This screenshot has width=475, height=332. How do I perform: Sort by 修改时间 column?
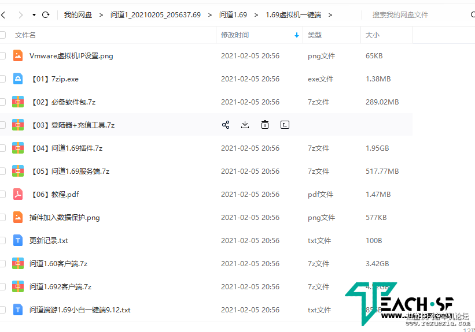tap(235, 35)
